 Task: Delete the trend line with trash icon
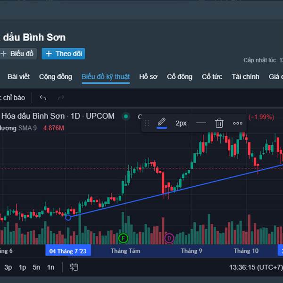tap(219, 123)
